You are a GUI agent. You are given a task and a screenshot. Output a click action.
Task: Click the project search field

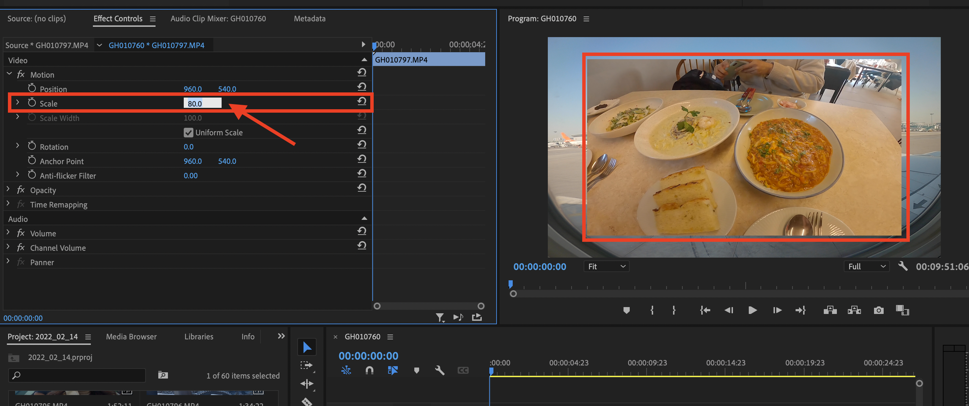(77, 375)
